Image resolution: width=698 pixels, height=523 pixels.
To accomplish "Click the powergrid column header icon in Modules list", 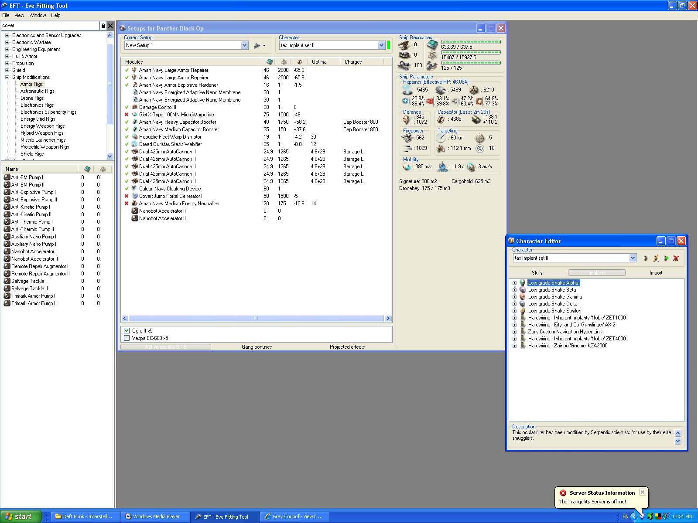I will coord(284,62).
